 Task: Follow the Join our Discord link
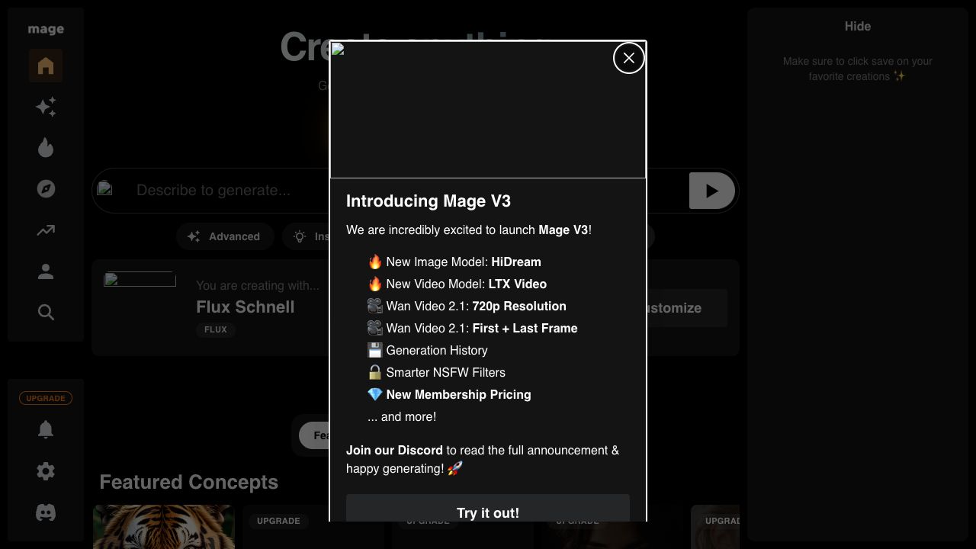[x=394, y=451]
